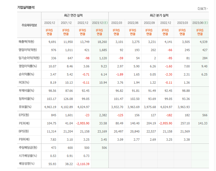The image size is (216, 171).
Task: Click the 7.83 PBR value
Action: click(x=53, y=140)
